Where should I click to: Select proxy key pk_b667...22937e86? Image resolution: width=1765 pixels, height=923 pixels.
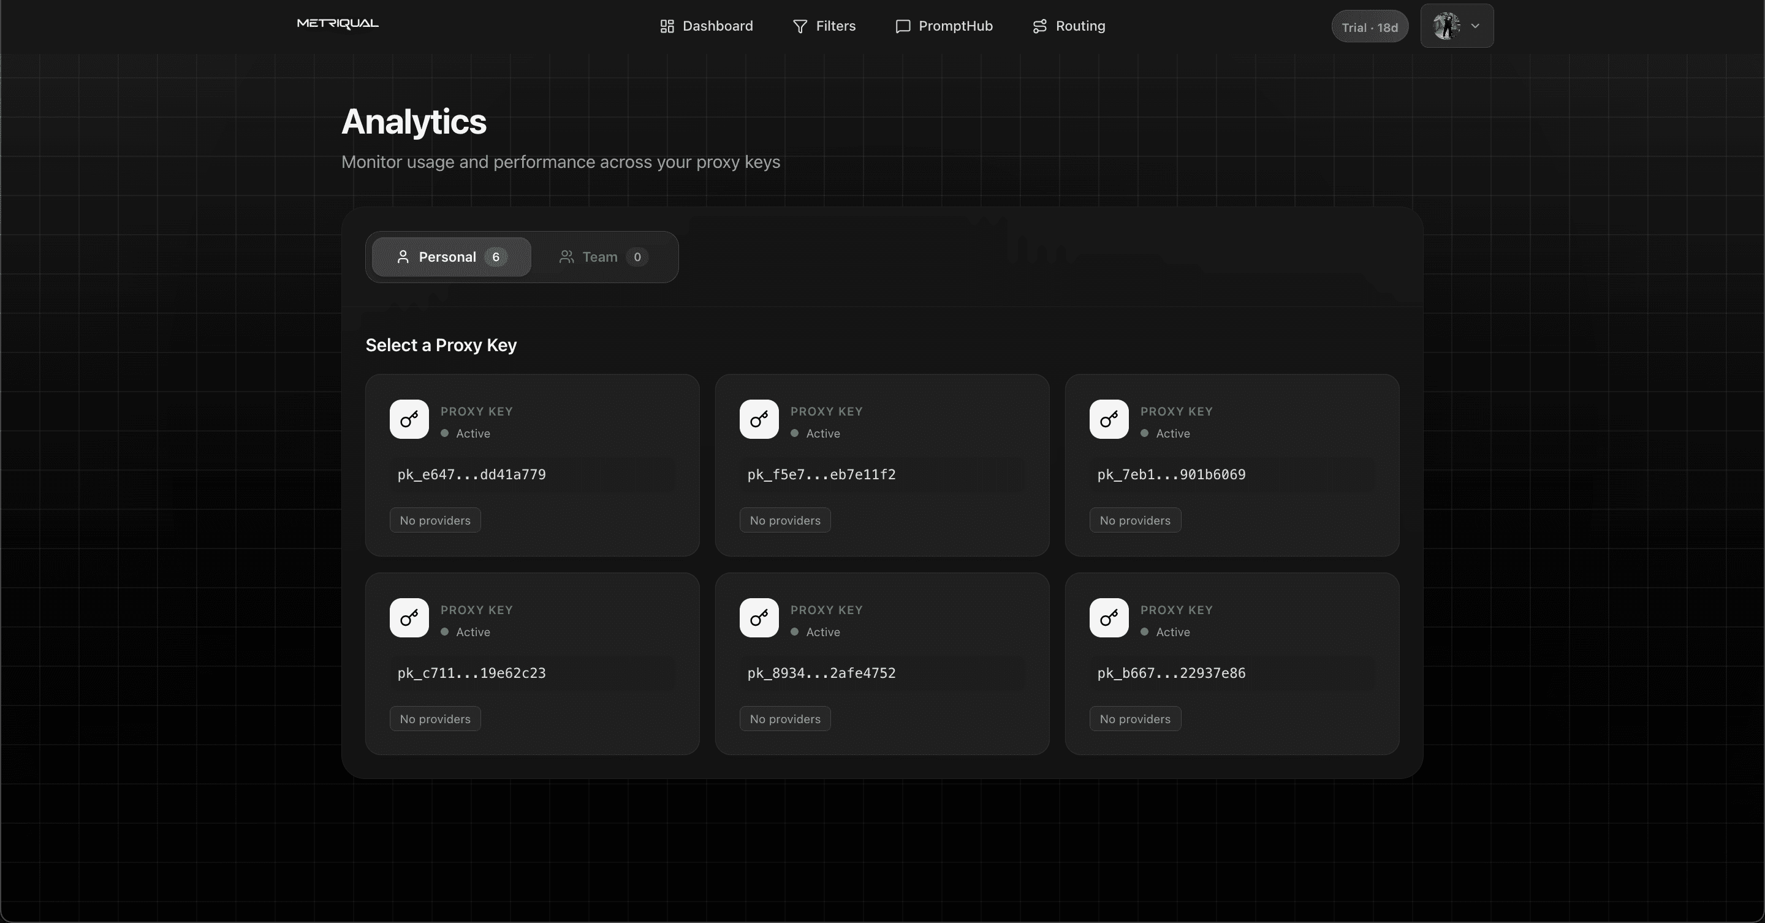[1232, 663]
